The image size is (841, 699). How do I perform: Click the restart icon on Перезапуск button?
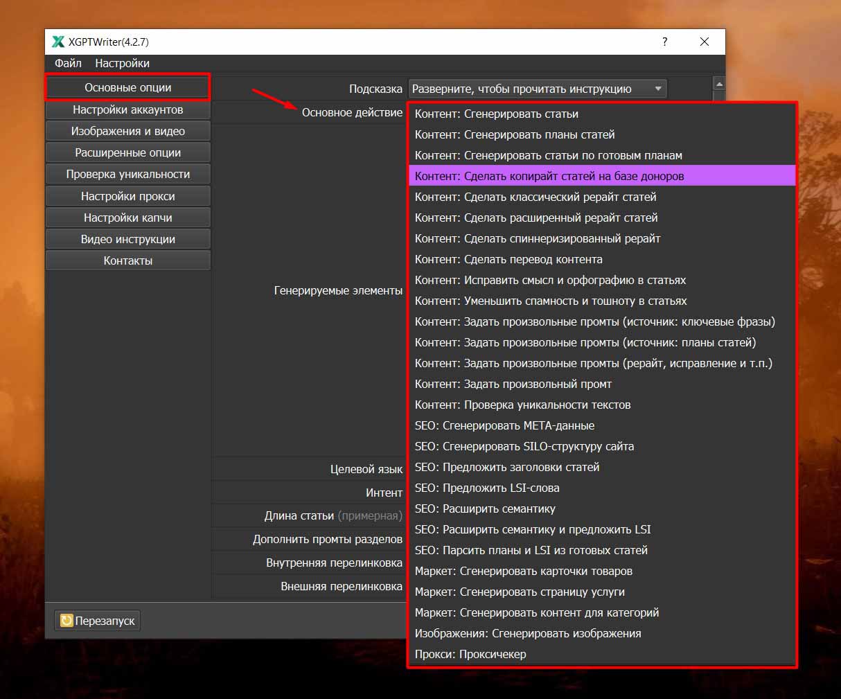pyautogui.click(x=67, y=621)
